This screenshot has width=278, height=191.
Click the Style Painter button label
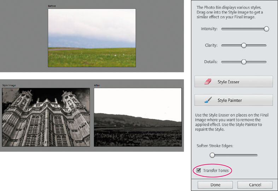(x=230, y=100)
